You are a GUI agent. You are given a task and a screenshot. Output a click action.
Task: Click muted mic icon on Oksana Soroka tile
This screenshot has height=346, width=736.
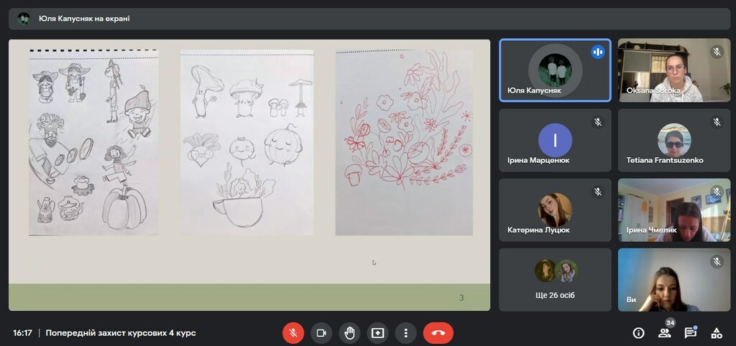[717, 52]
